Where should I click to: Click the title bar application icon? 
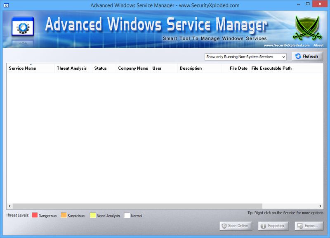pyautogui.click(x=6, y=5)
